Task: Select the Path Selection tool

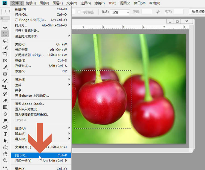Action: coord(5,141)
